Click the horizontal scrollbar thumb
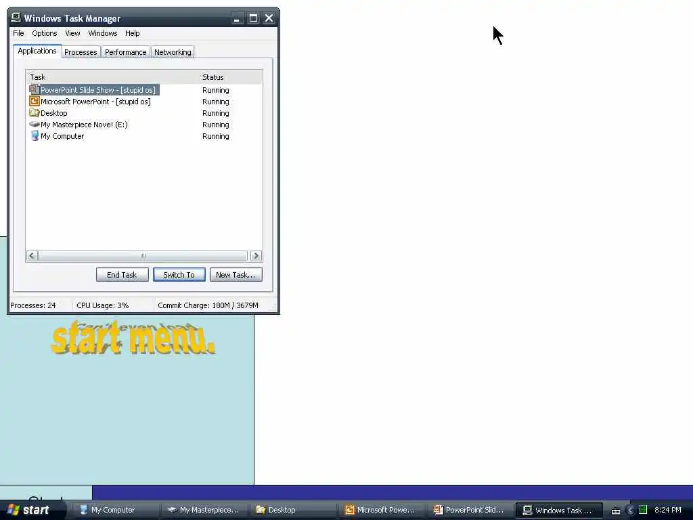This screenshot has height=520, width=693. coord(143,255)
